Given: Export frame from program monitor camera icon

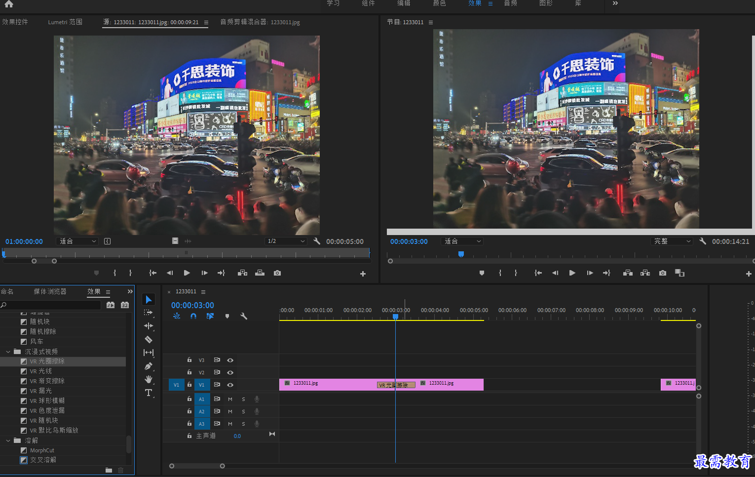Looking at the screenshot, I should (x=663, y=273).
